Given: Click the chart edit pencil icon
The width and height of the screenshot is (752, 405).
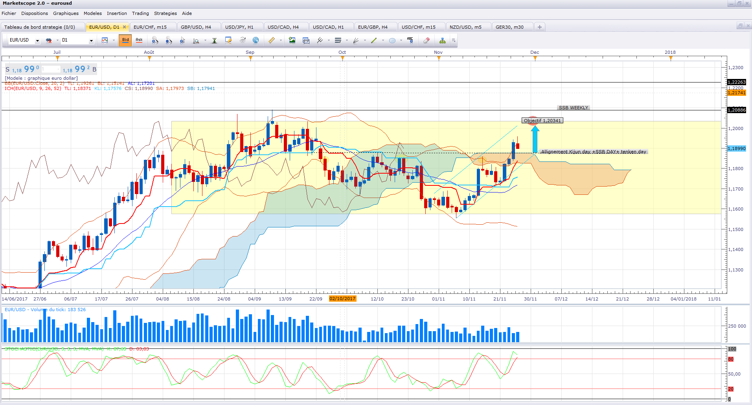Looking at the screenshot, I should coord(228,40).
